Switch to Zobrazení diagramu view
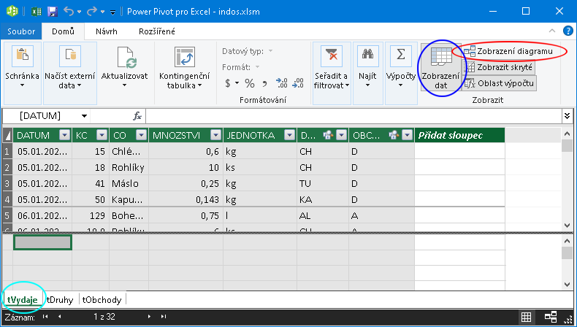 tap(509, 51)
